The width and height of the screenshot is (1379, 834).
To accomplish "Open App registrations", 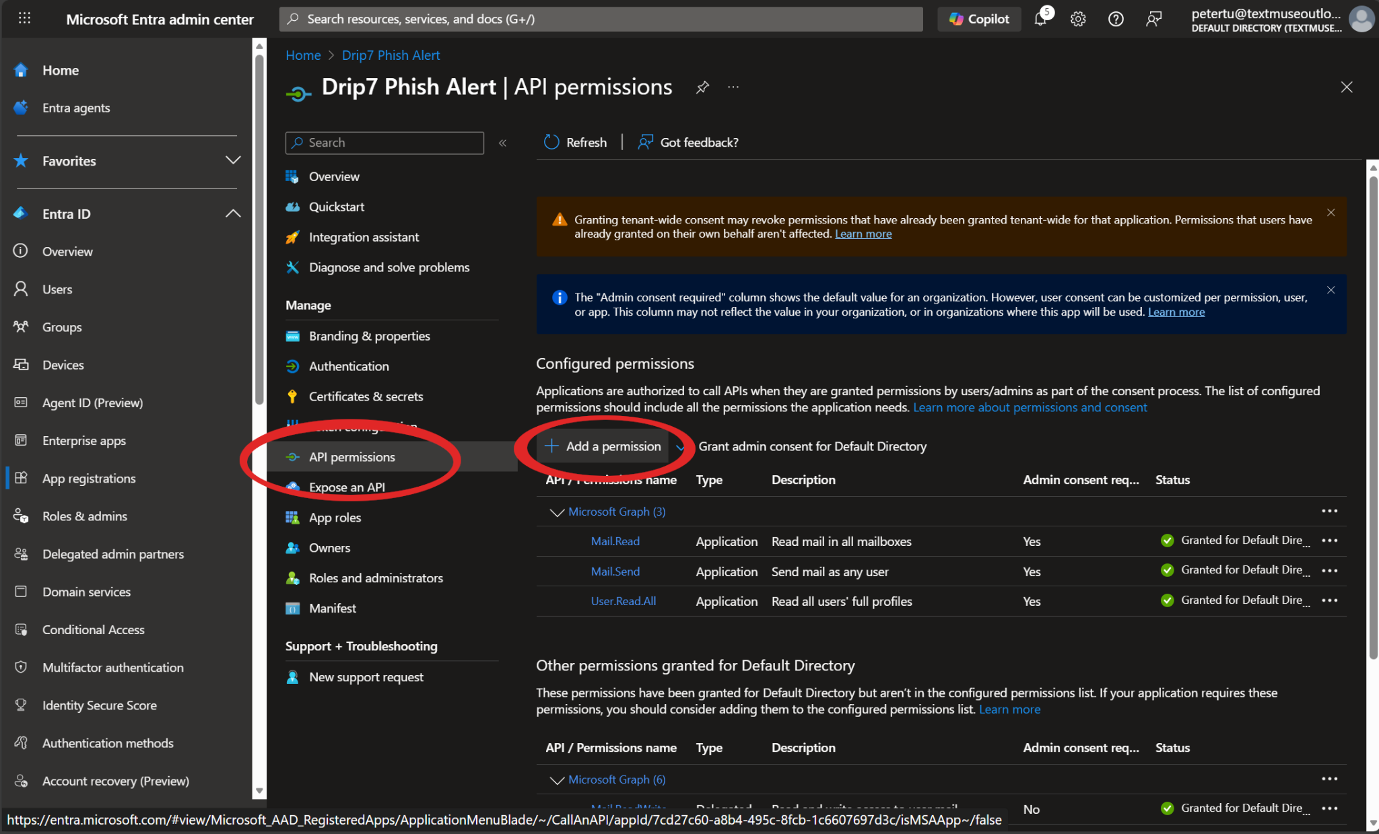I will tap(89, 478).
